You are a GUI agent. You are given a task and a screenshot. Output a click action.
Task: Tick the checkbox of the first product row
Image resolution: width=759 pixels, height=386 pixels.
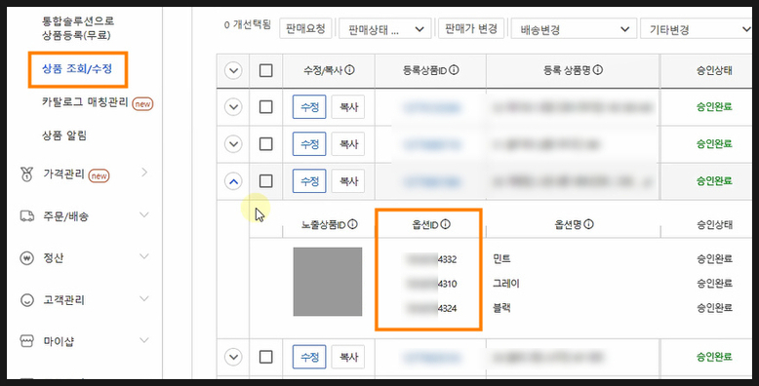click(x=265, y=107)
